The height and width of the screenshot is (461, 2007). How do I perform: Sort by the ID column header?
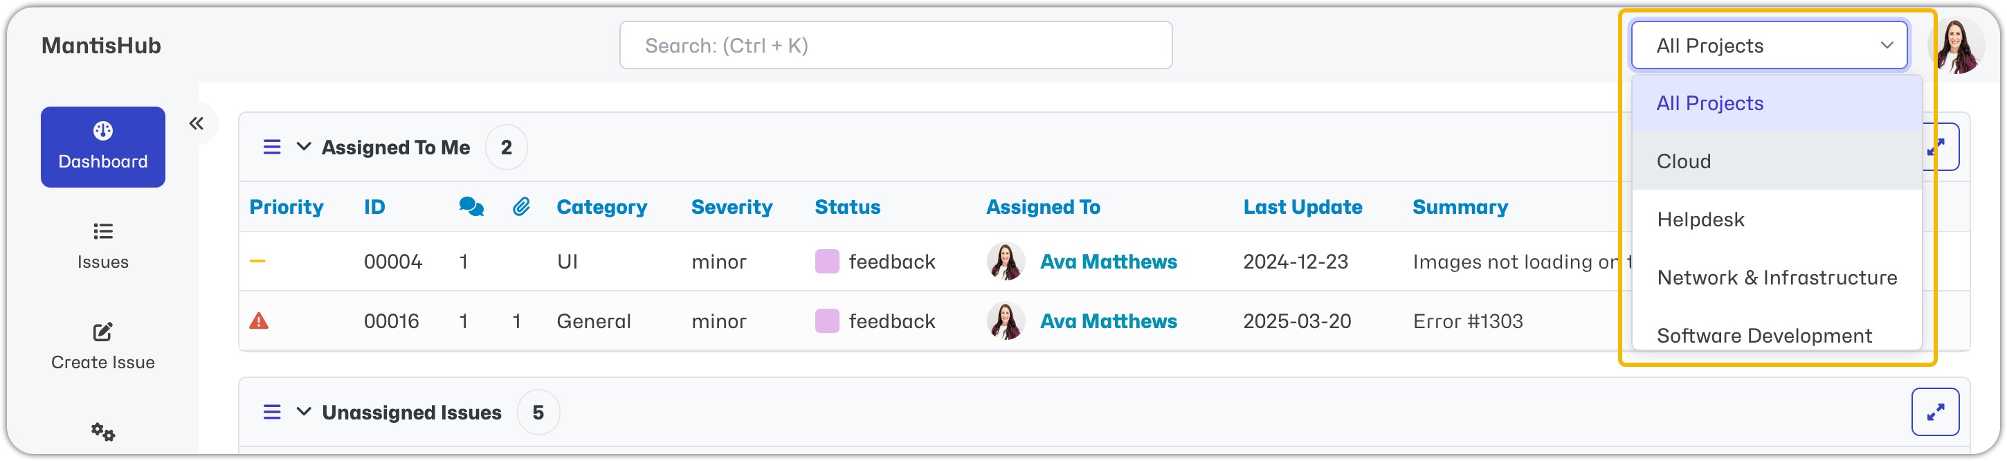tap(374, 206)
